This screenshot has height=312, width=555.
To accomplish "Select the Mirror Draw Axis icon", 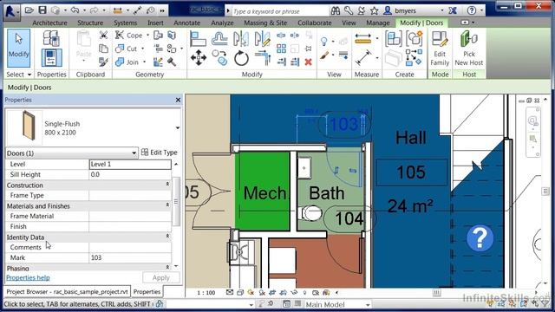I will [262, 38].
